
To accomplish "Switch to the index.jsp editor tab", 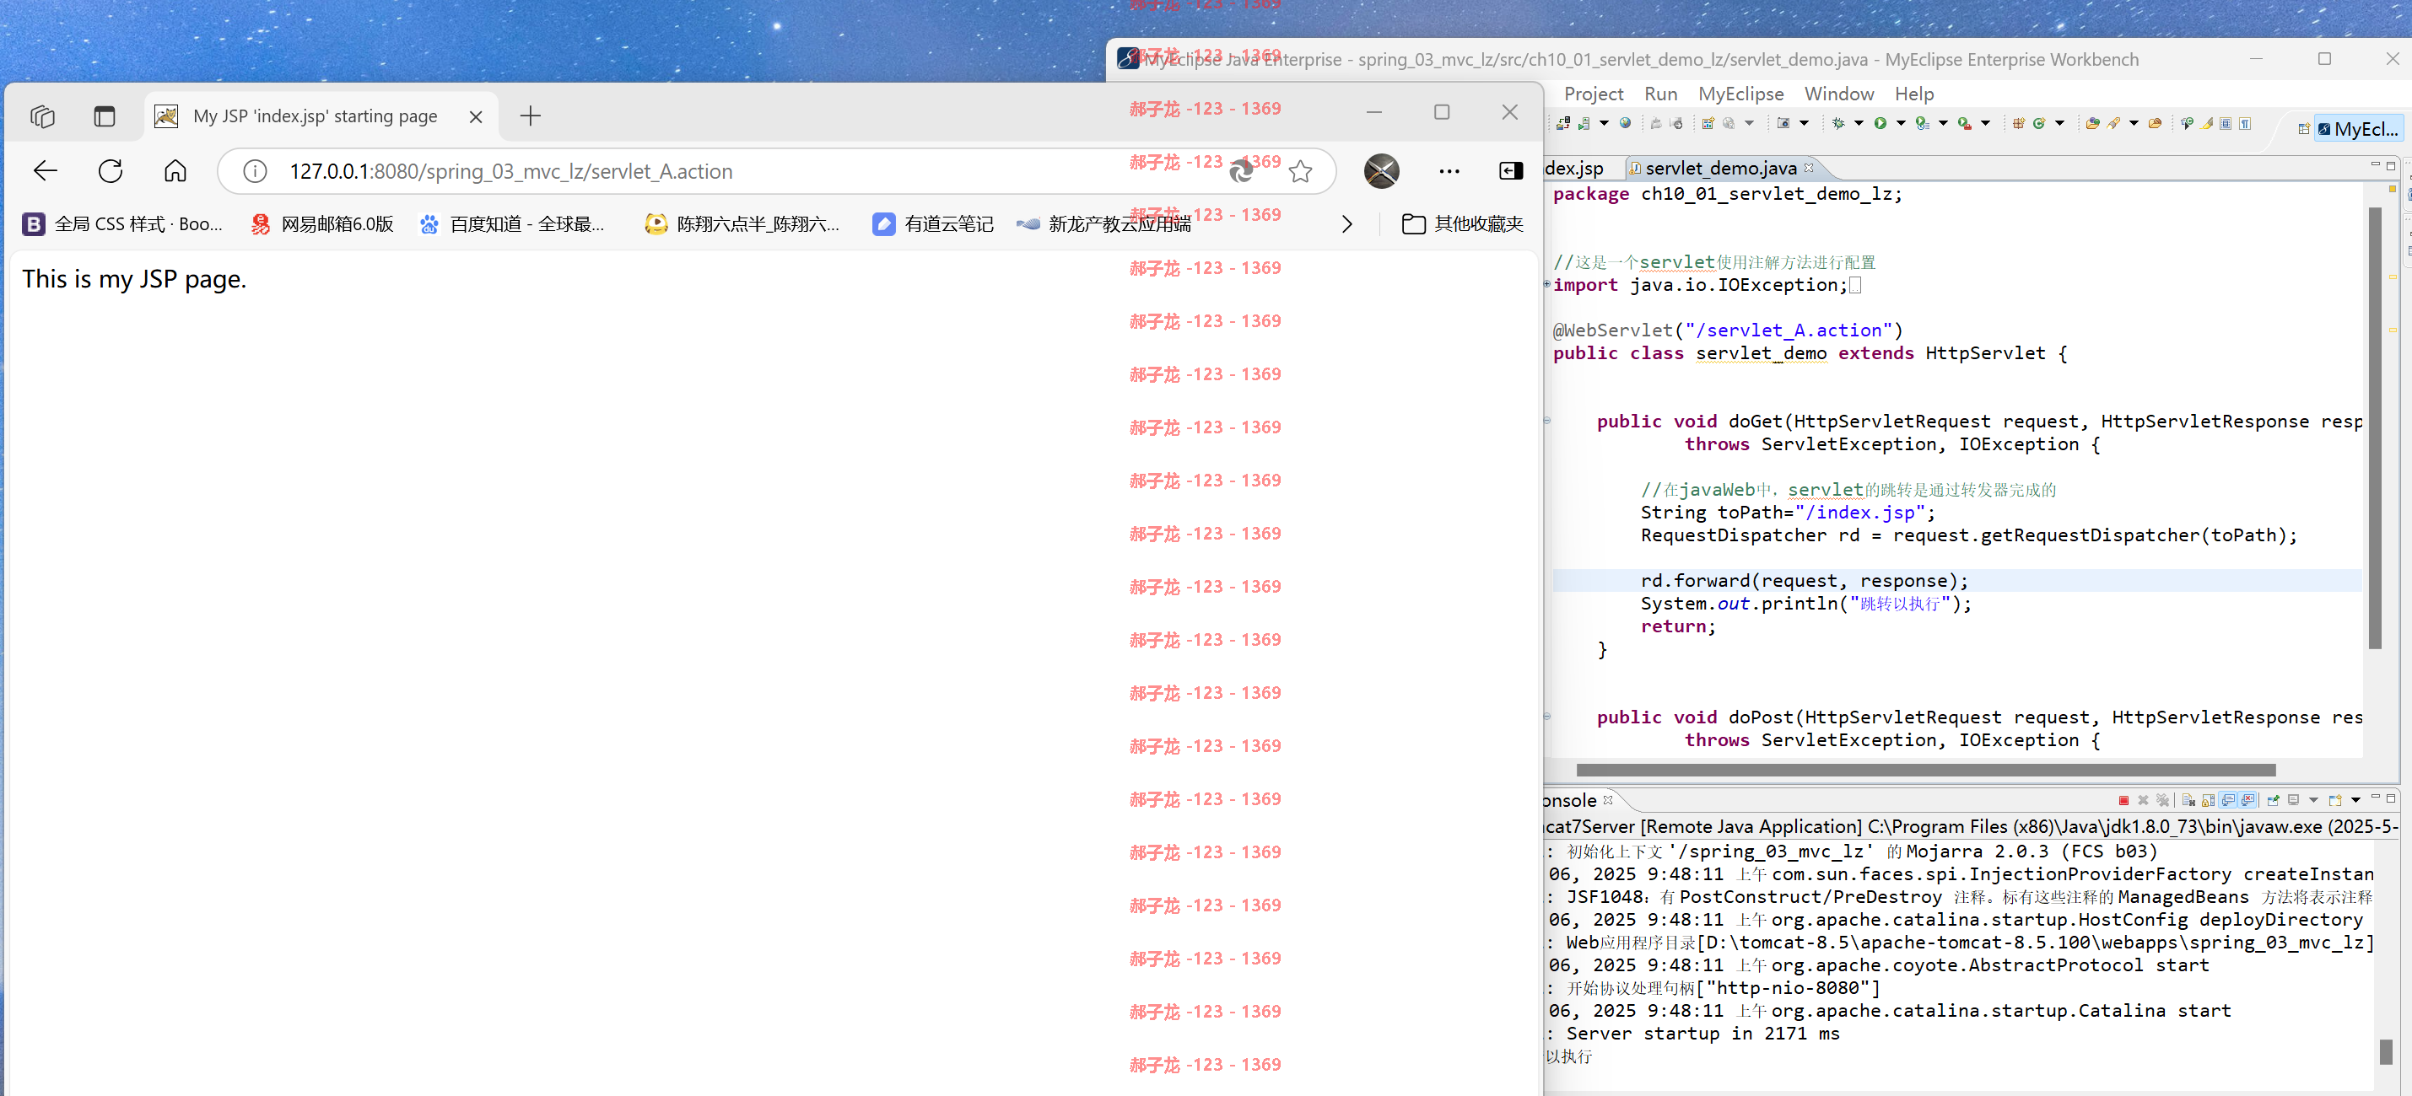I will (x=1575, y=169).
